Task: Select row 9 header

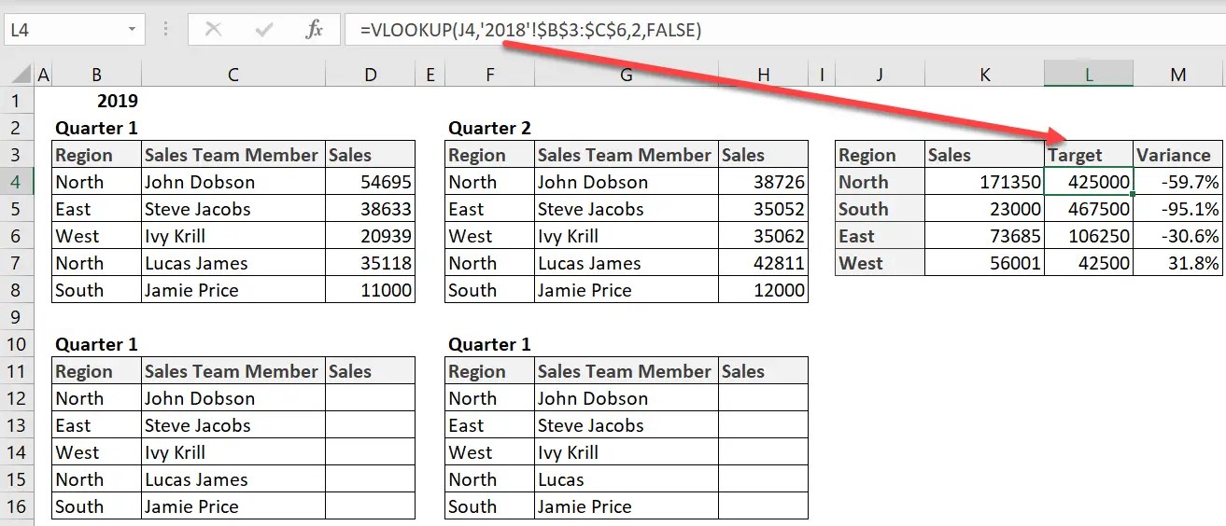Action: [17, 317]
